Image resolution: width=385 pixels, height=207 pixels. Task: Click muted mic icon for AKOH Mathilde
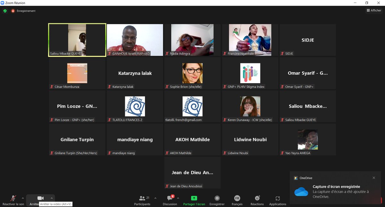(167, 153)
